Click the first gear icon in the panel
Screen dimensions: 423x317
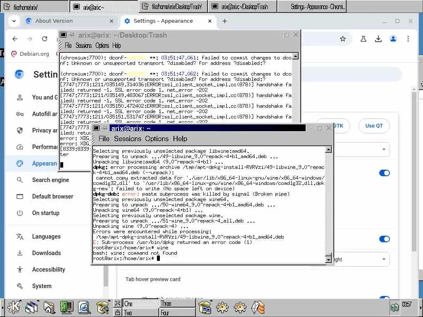(x=222, y=307)
